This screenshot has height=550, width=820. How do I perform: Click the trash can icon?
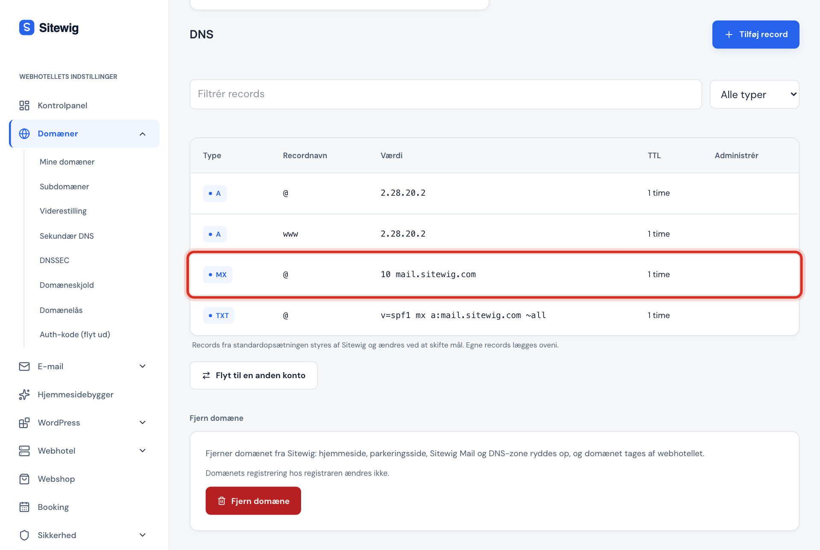coord(222,501)
